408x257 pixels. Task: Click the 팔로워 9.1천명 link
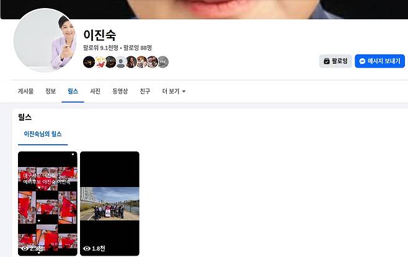click(100, 48)
